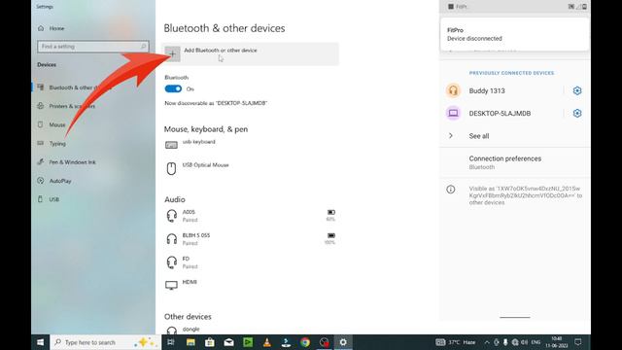Image resolution: width=622 pixels, height=350 pixels.
Task: Click the Add Bluetooth or other device label
Action: pos(221,51)
